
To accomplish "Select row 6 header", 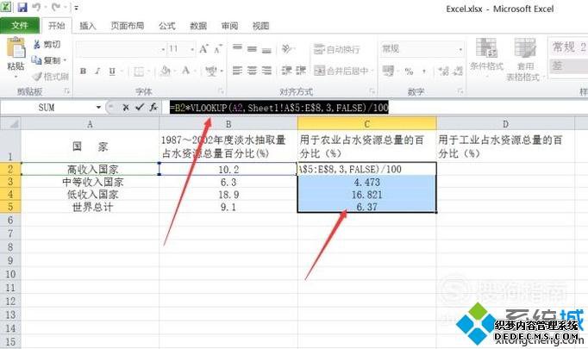I will coord(10,220).
